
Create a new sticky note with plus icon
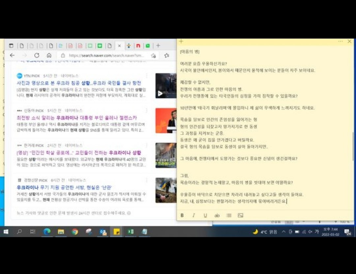180,41
